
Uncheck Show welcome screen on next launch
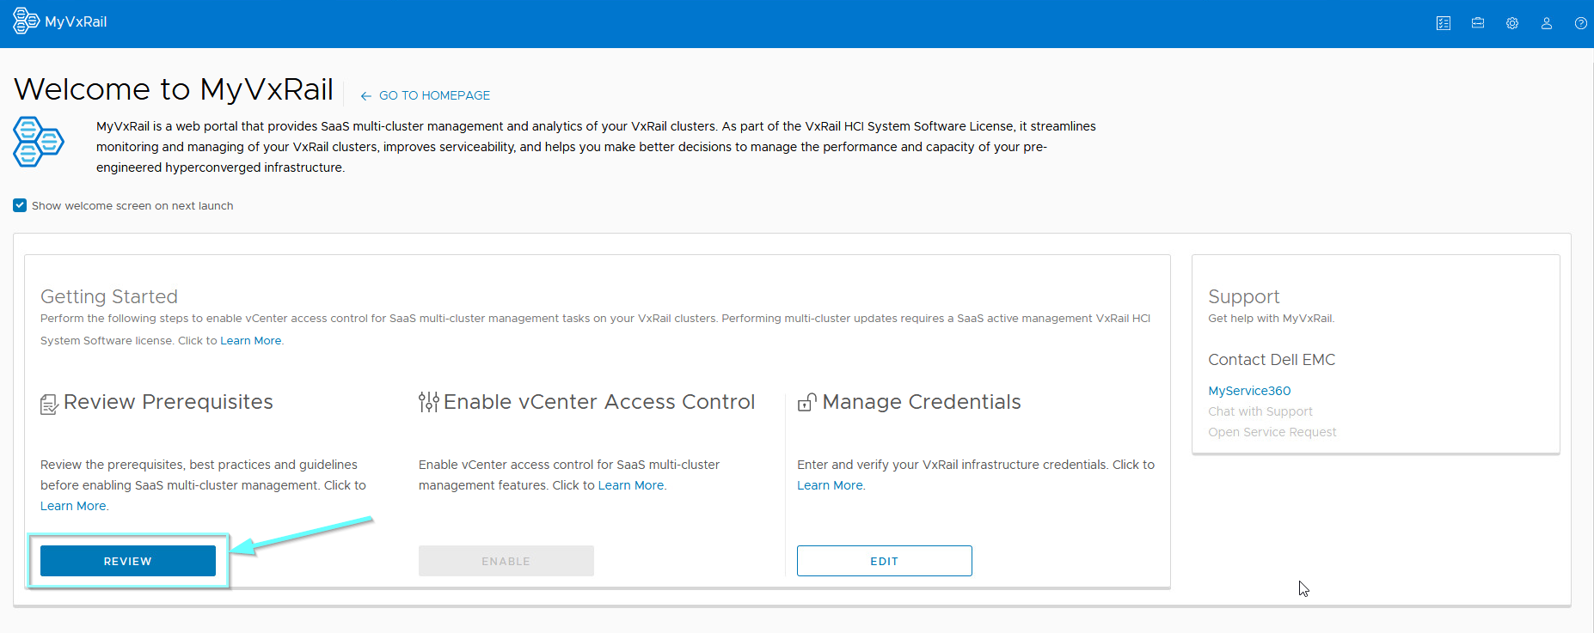point(20,205)
